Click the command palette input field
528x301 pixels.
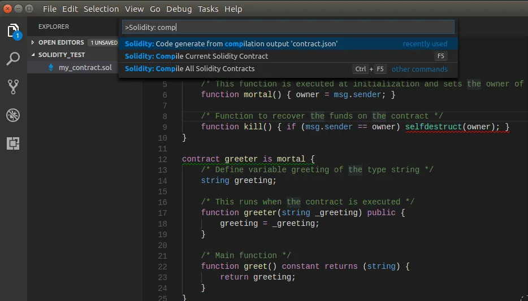(288, 27)
